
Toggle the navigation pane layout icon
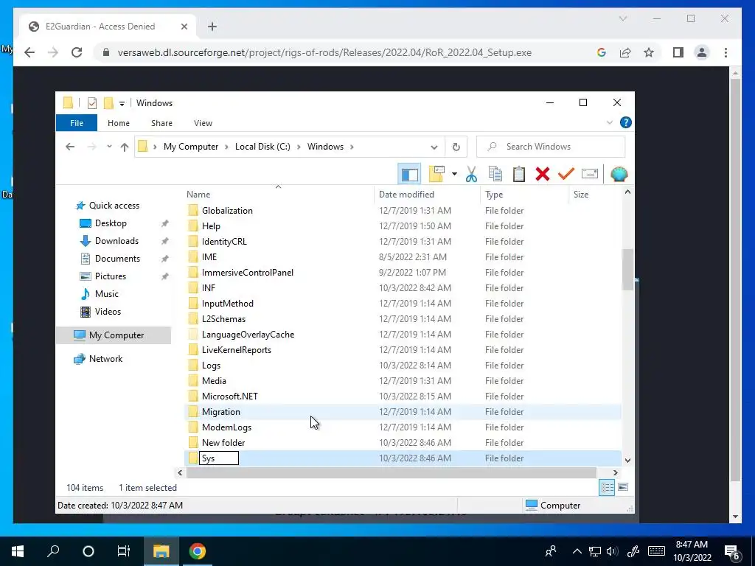410,174
